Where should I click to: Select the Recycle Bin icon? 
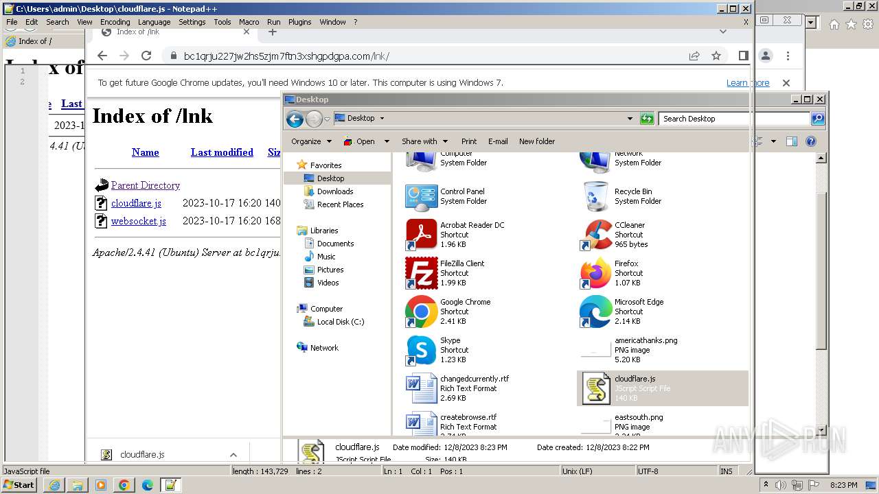(x=595, y=197)
